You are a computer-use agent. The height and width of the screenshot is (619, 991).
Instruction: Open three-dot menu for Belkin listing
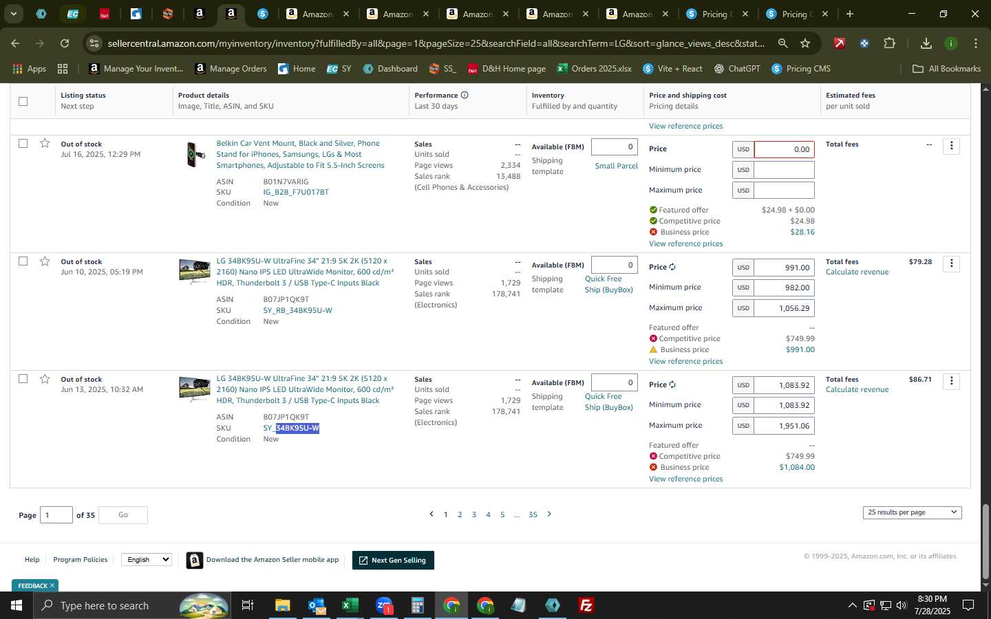coord(951,146)
